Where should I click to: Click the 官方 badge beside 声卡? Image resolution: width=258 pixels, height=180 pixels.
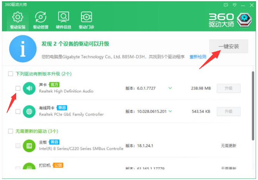point(54,85)
